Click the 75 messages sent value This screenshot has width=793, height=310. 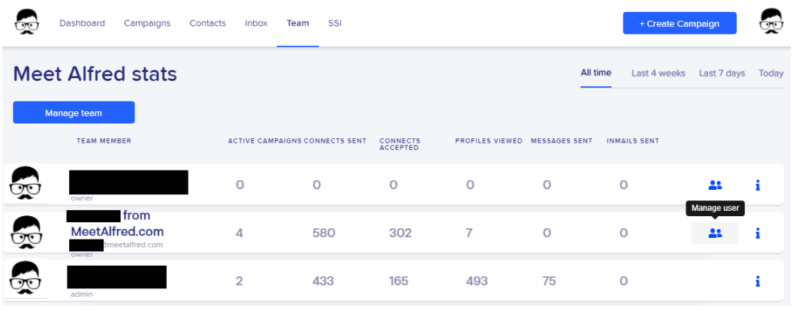(549, 281)
